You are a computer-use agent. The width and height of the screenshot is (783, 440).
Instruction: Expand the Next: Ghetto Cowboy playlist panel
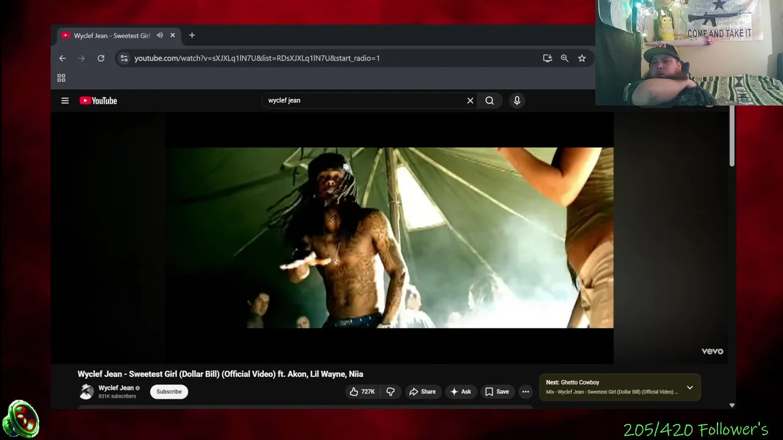coord(690,387)
